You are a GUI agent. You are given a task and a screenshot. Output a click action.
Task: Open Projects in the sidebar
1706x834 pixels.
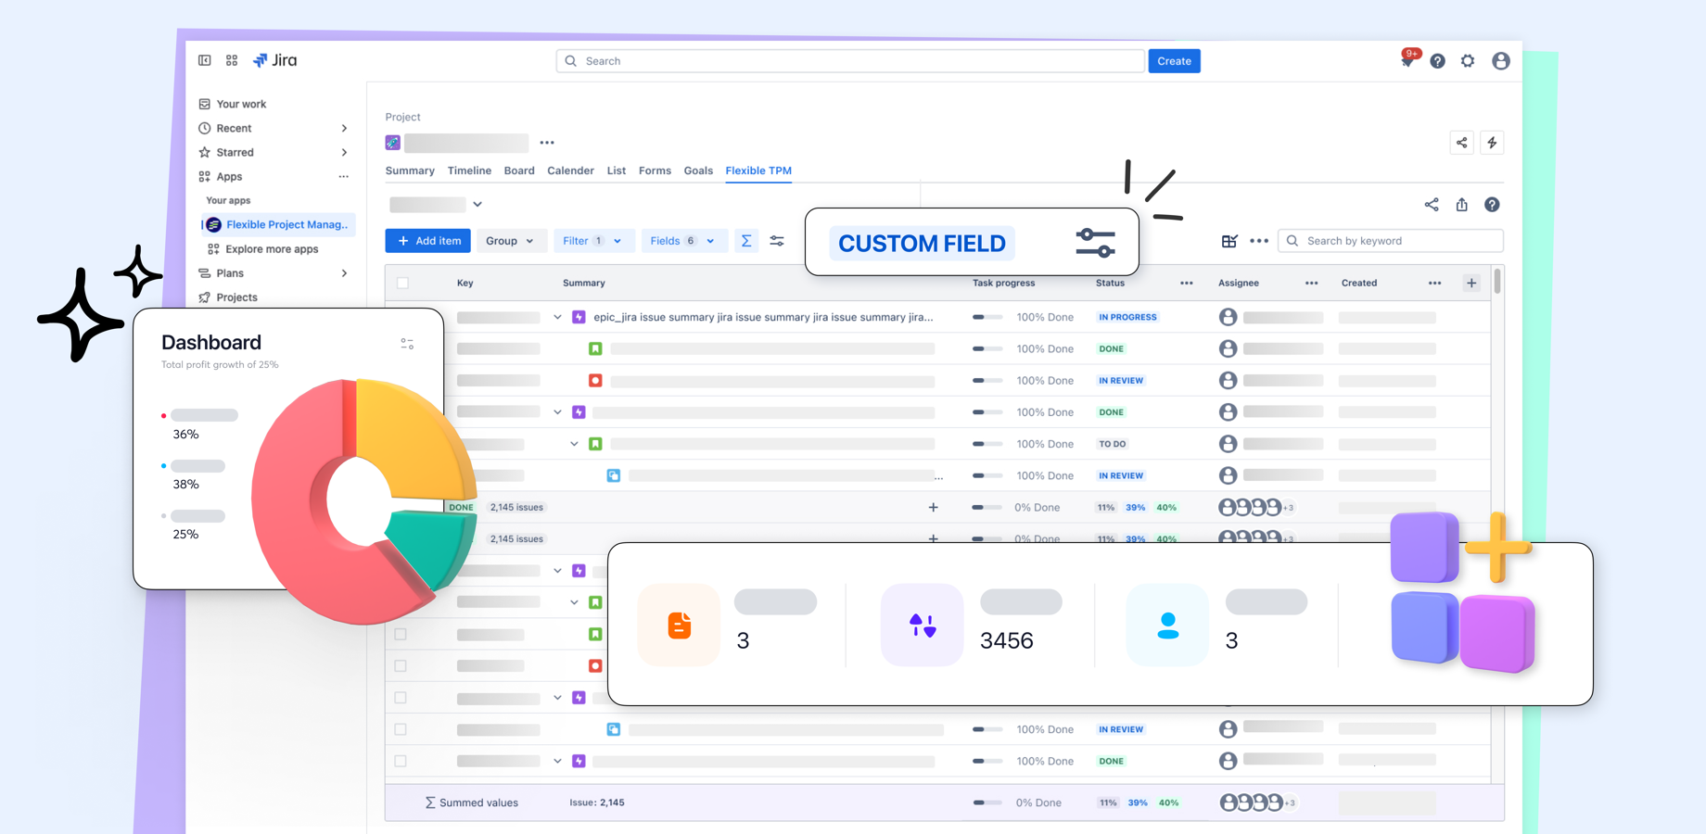click(x=228, y=297)
